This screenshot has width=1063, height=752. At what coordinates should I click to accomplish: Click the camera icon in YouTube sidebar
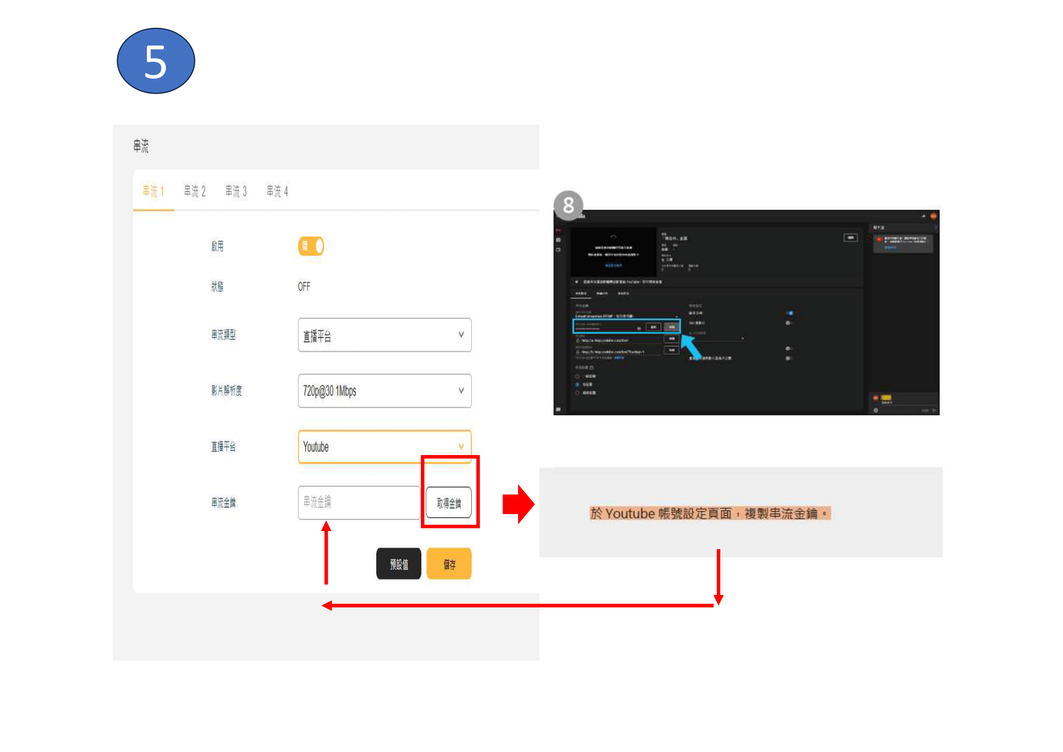(559, 240)
